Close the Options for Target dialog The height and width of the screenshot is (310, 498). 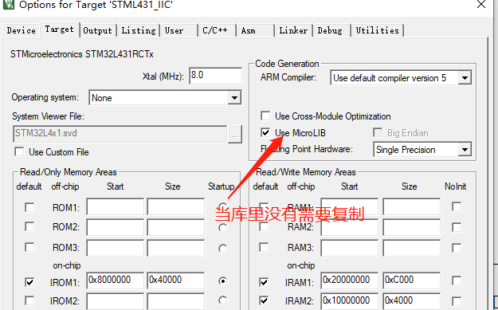click(x=481, y=4)
